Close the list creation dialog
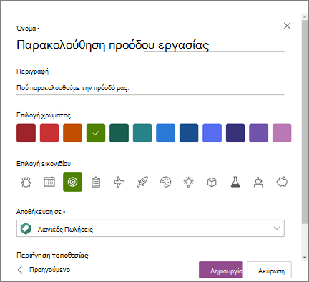The height and width of the screenshot is (282, 309). (287, 26)
